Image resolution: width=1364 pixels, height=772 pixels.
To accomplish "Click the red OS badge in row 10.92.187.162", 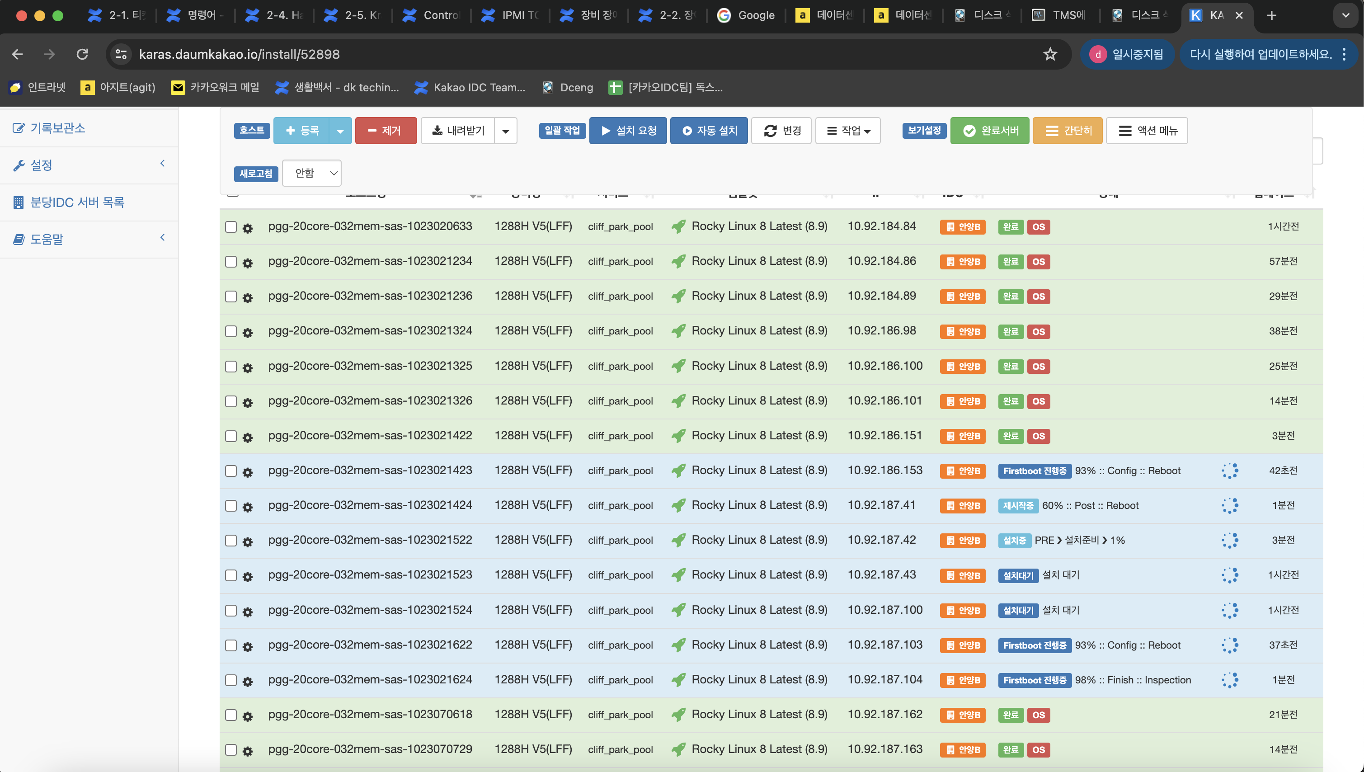I will tap(1039, 715).
